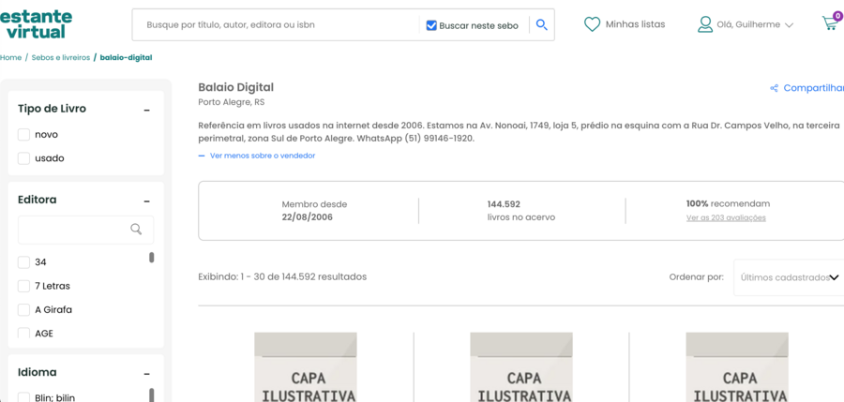Viewport: 844px width, 402px height.
Task: Click Exibindo 1 - 30 results text
Action: (282, 277)
